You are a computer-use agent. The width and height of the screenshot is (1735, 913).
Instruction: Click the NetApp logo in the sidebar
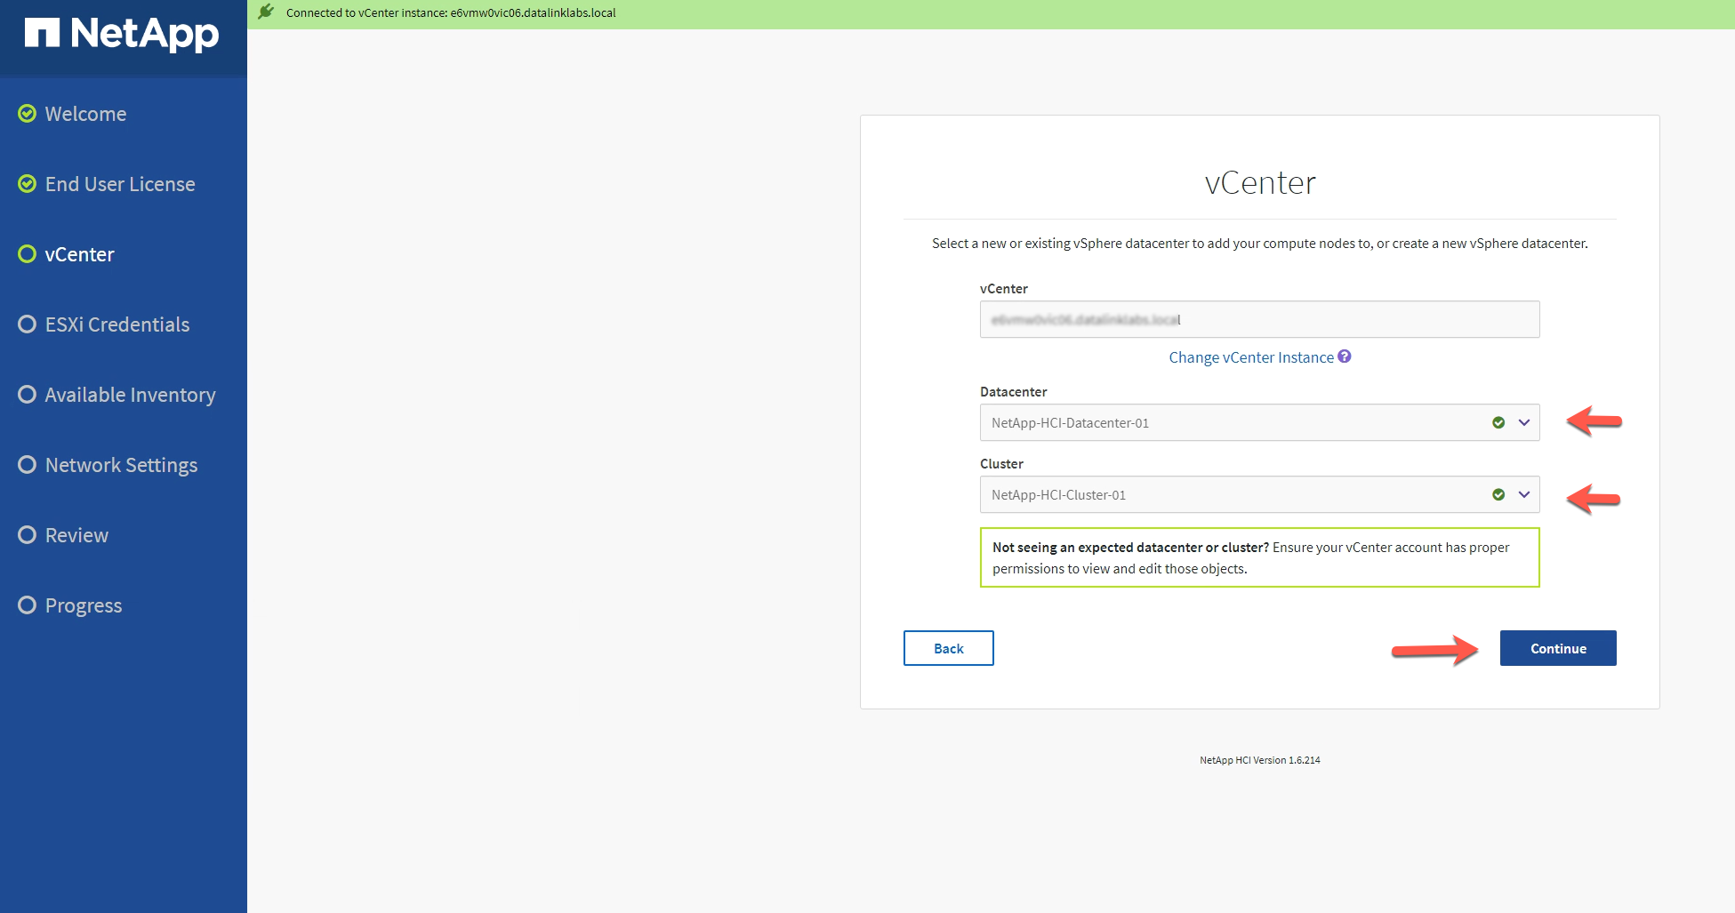pos(122,35)
